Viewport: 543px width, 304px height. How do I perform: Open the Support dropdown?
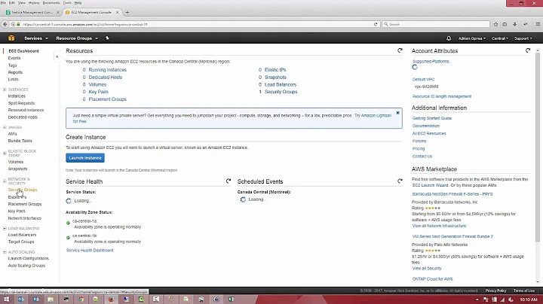point(523,38)
